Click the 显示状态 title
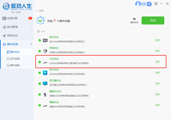Viewport: 171px width, 120px height. [54, 37]
